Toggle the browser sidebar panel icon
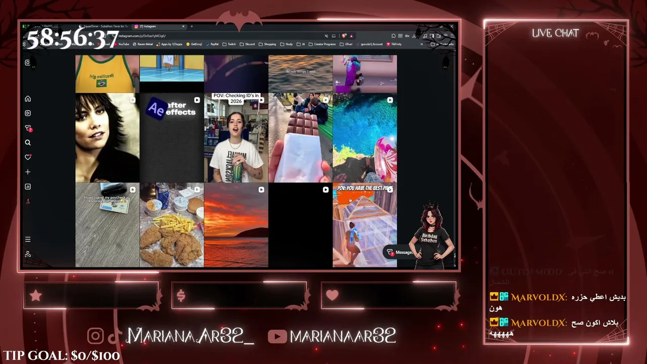 click(x=432, y=36)
